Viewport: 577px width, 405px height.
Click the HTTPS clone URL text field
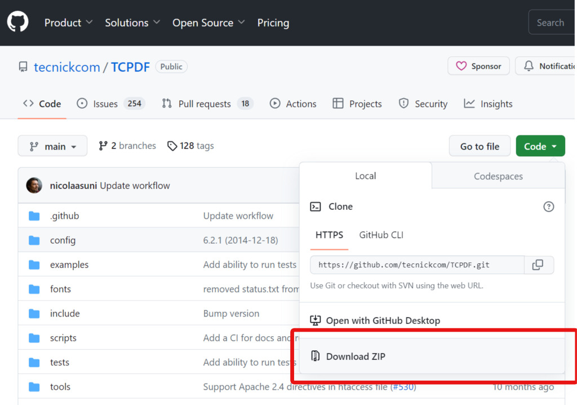(x=417, y=265)
